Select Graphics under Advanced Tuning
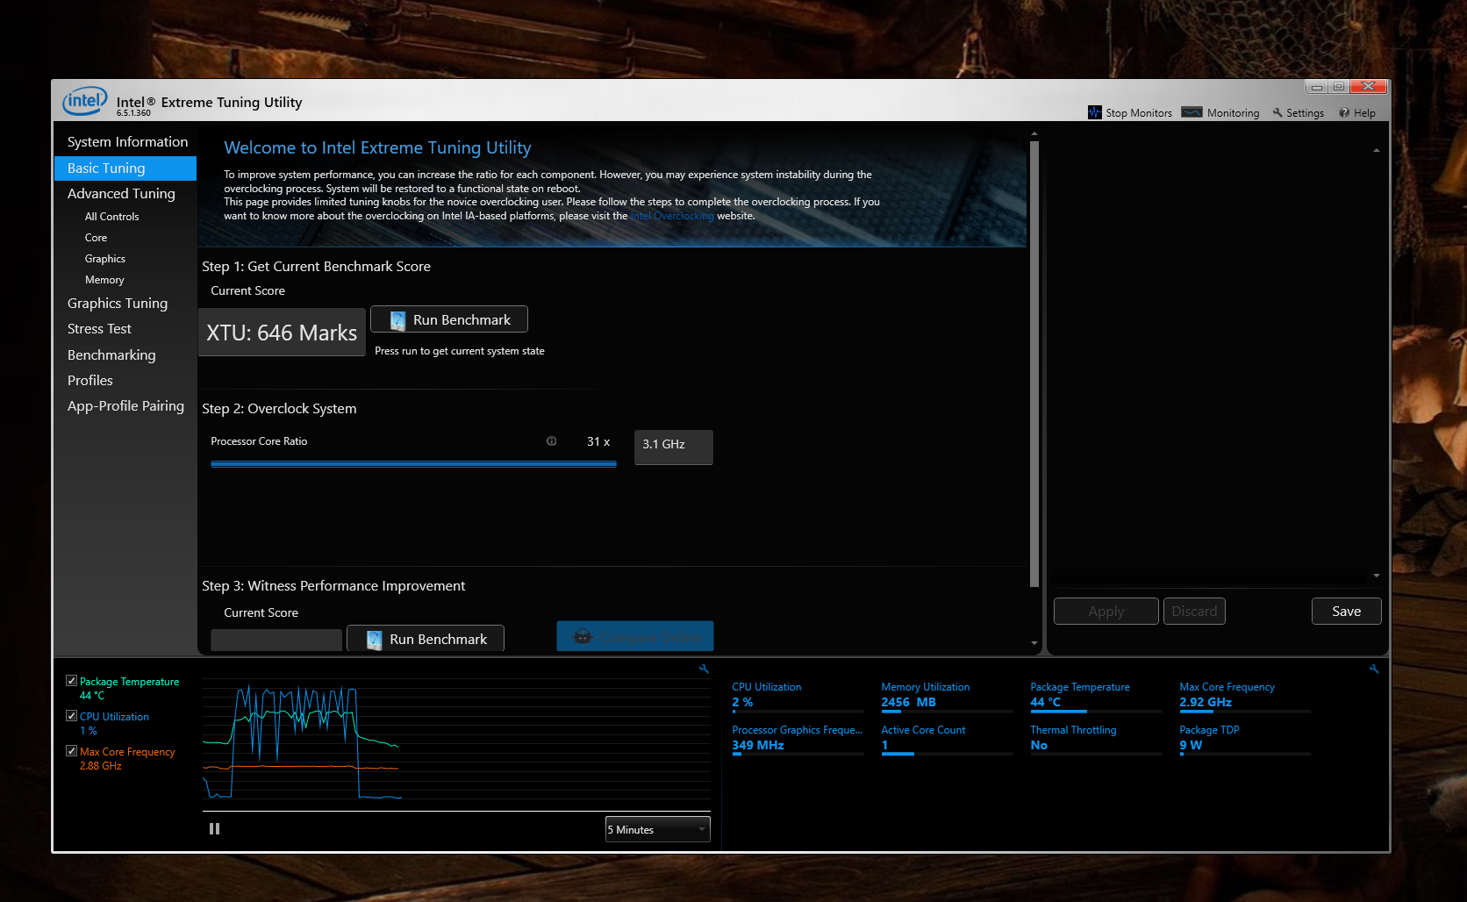The image size is (1467, 902). click(104, 258)
